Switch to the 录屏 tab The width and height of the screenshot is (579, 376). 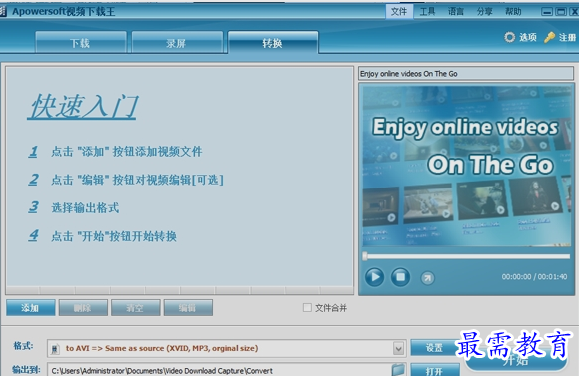pos(177,43)
